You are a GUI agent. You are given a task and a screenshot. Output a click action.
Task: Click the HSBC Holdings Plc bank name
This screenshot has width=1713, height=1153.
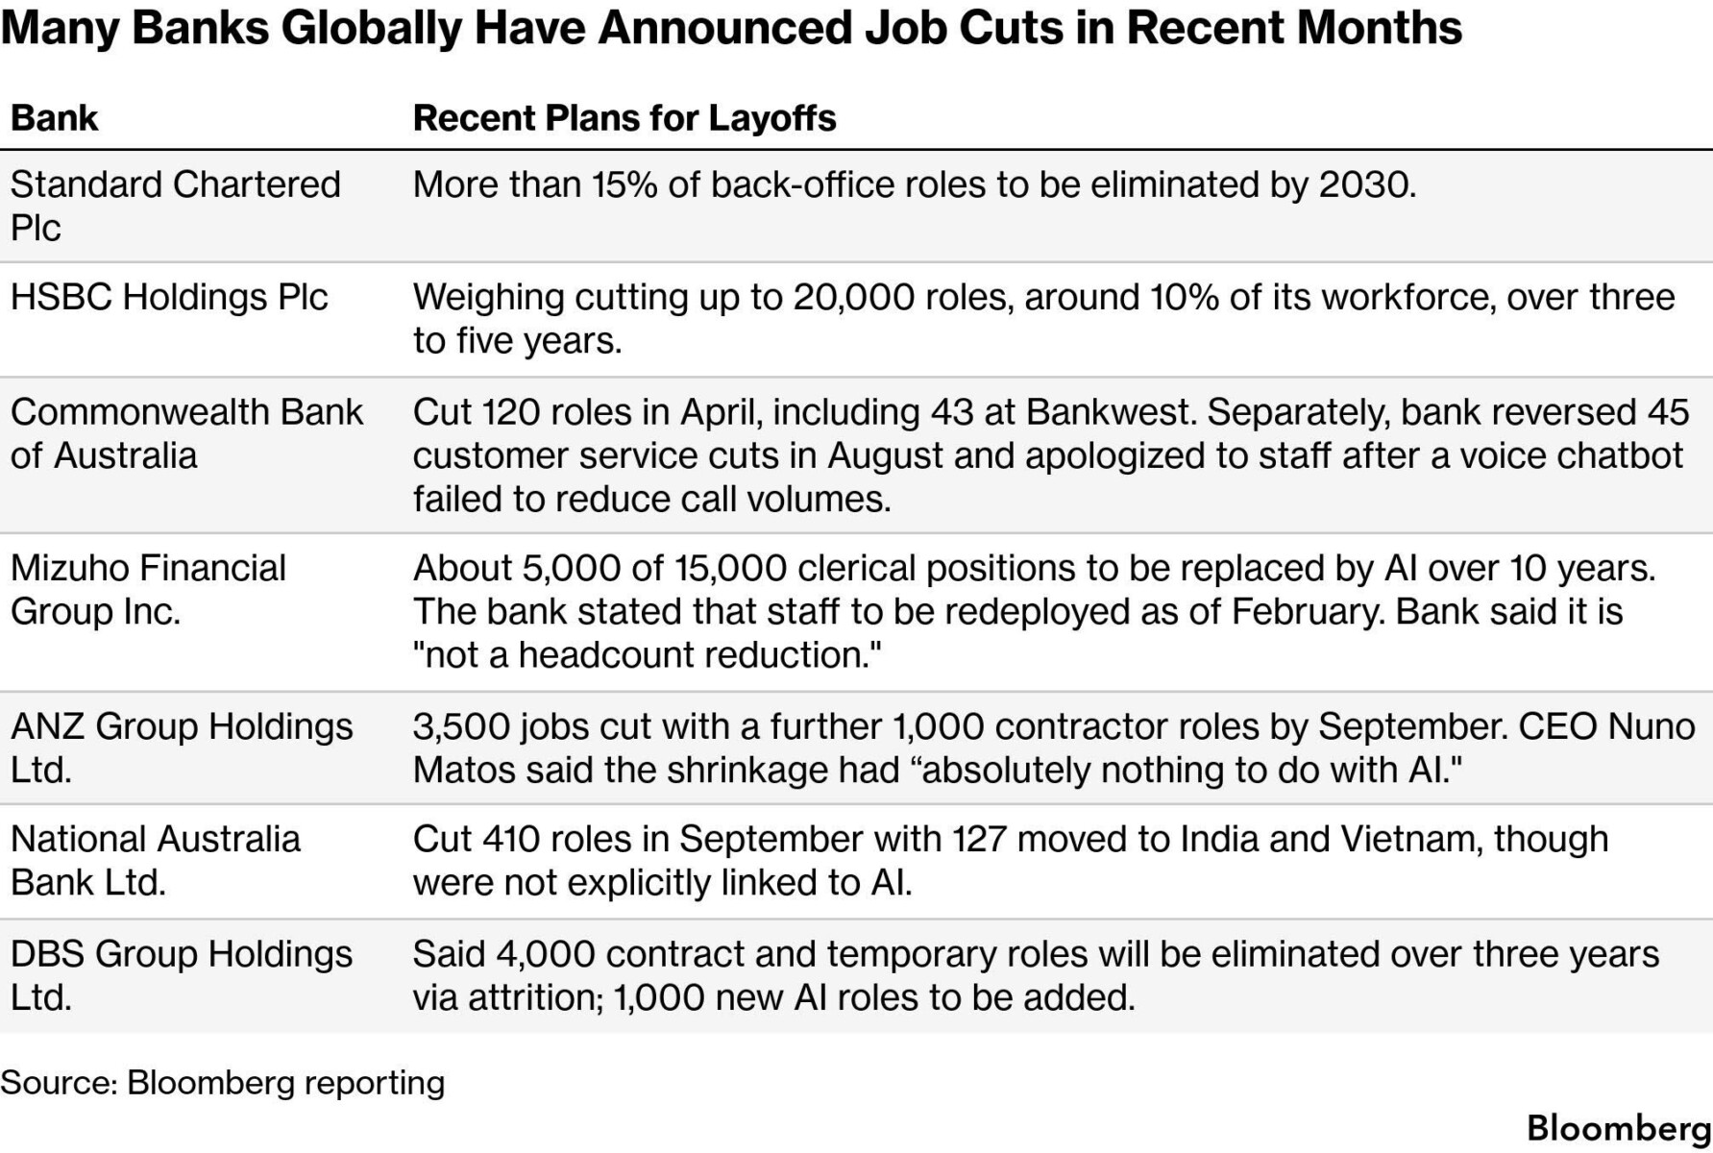tap(169, 297)
